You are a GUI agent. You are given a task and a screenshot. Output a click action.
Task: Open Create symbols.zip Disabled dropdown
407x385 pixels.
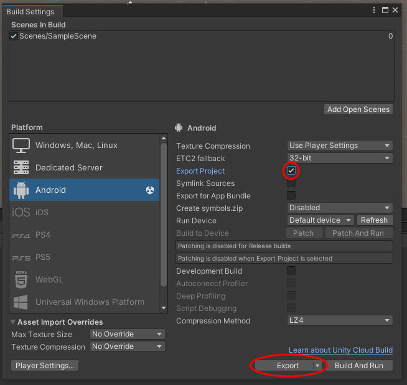point(340,208)
